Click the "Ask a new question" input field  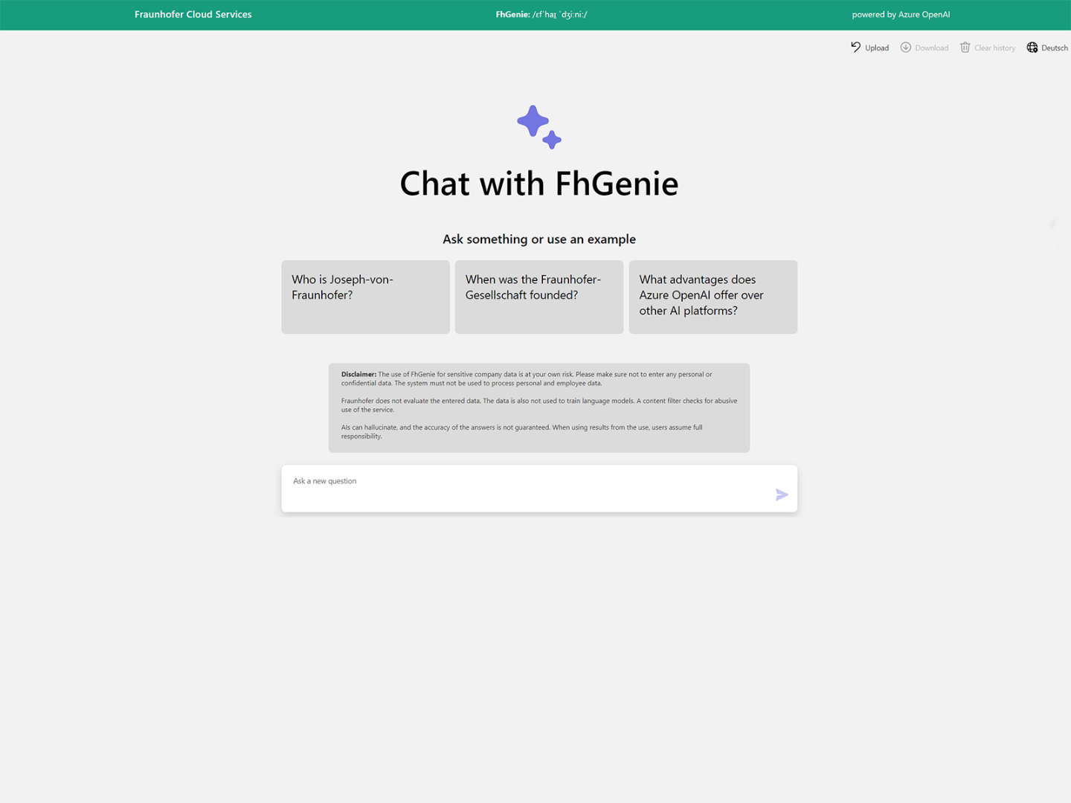(521, 488)
